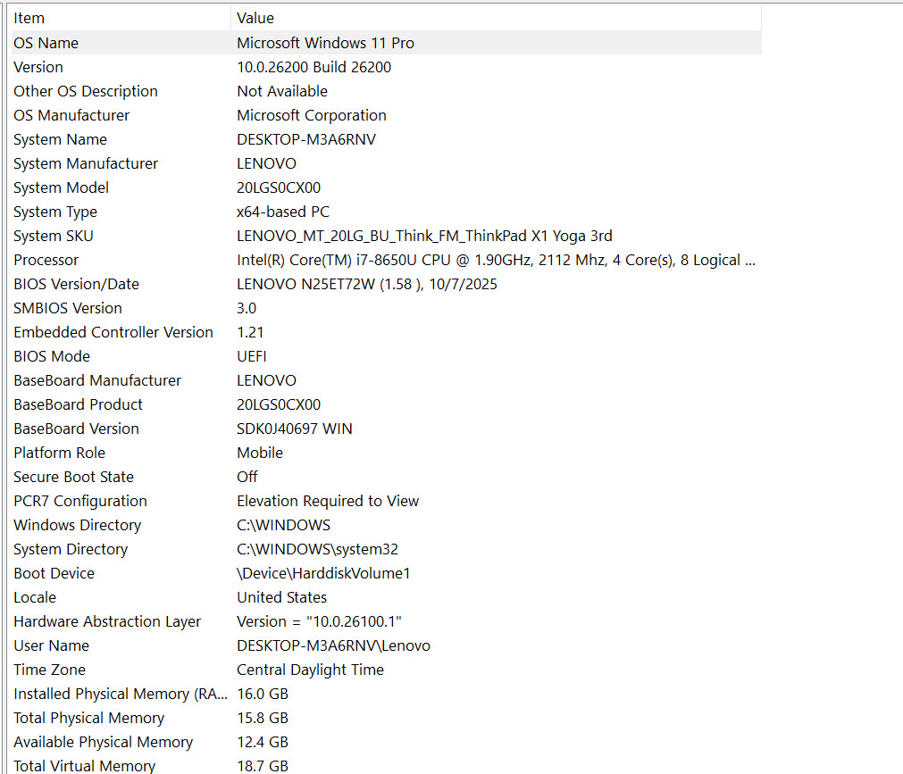Screen dimensions: 903x774
Task: Click the \Device\HarddiskVolume1 value
Action: (323, 574)
